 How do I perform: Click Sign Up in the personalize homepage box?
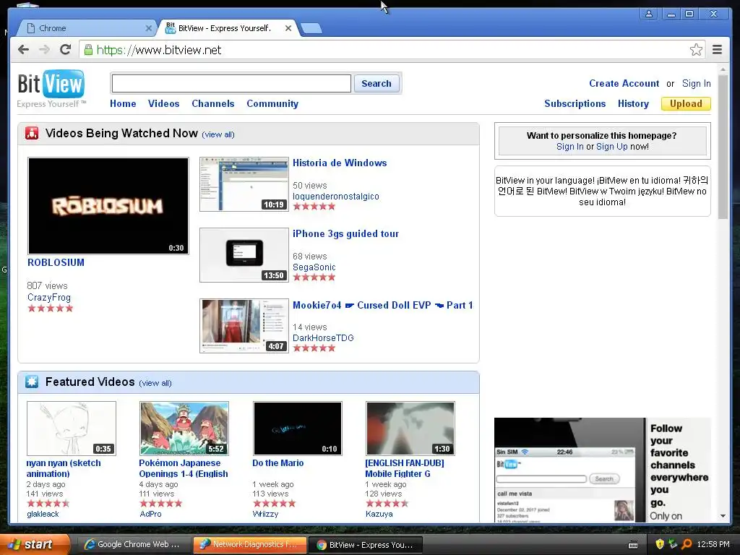[611, 147]
